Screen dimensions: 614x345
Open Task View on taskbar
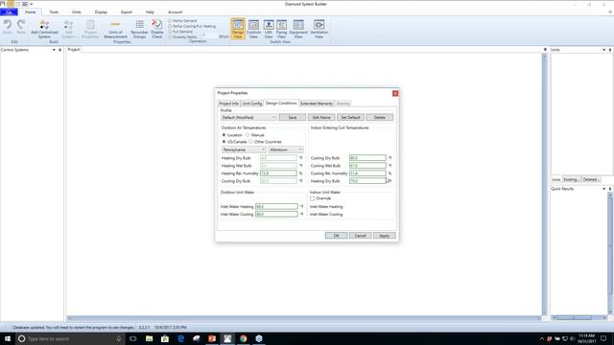click(133, 338)
